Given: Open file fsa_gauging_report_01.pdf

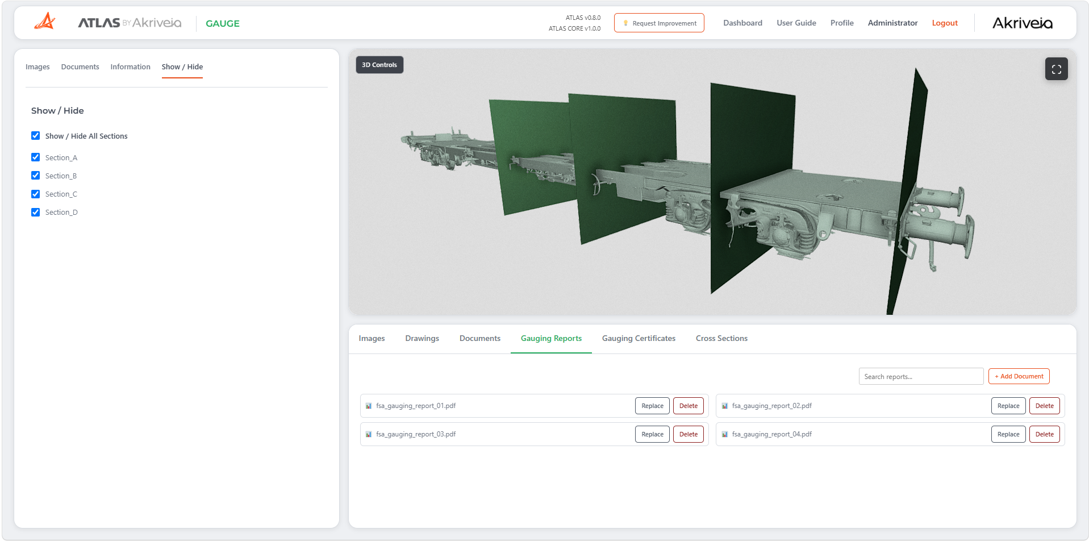Looking at the screenshot, I should [x=416, y=406].
